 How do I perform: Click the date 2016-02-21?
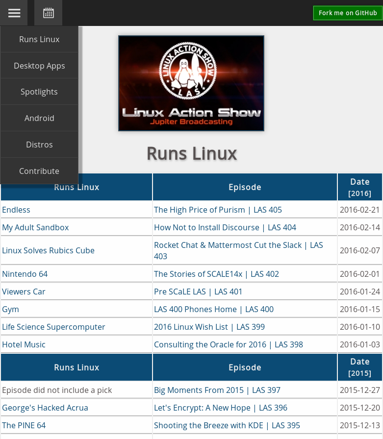pyautogui.click(x=360, y=210)
